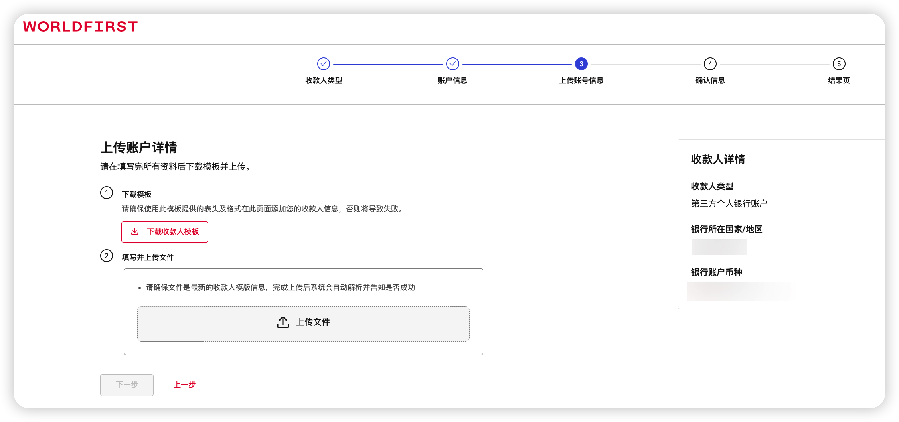
Task: Click the step 5 circle in progress bar
Action: click(839, 64)
